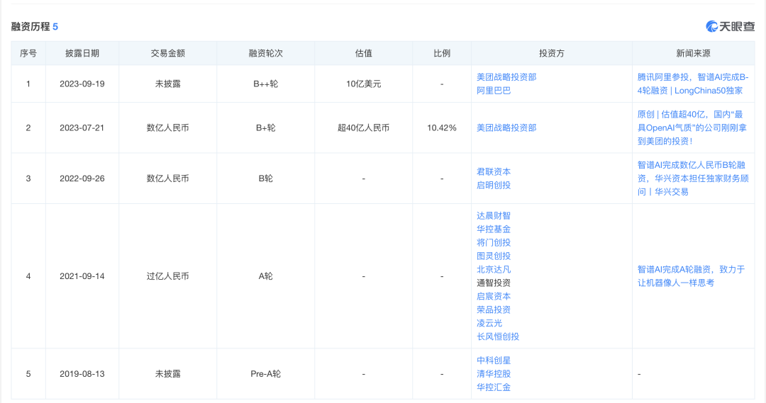The image size is (766, 403).
Task: Select valuation cell 10亿美元
Action: coord(363,84)
